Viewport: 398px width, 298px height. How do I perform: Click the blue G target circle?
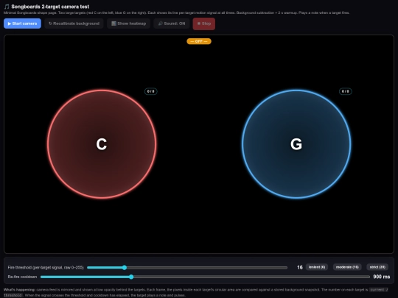pyautogui.click(x=296, y=144)
